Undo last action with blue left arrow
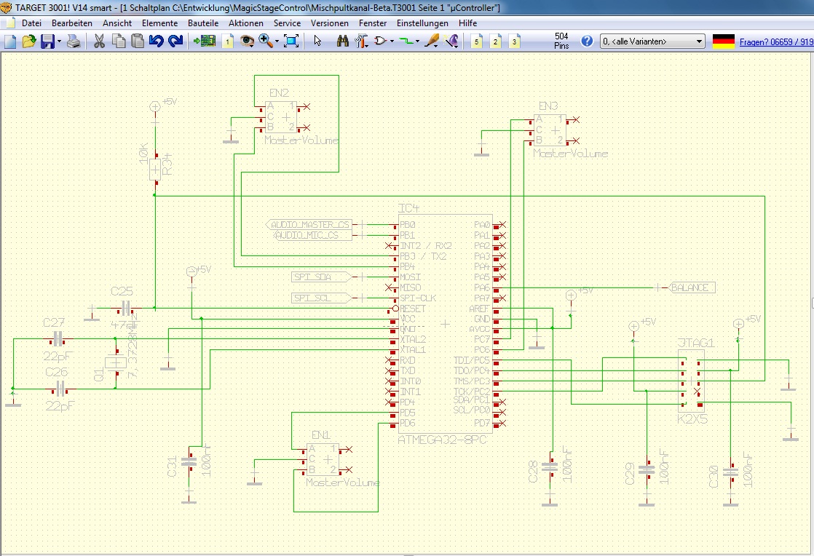 pos(157,41)
